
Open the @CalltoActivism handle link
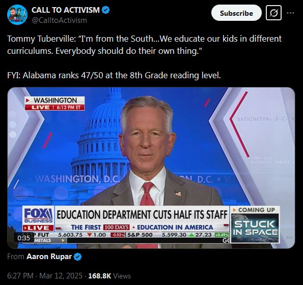coord(59,20)
